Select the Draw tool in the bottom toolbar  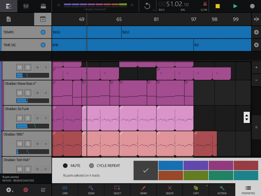(x=143, y=190)
